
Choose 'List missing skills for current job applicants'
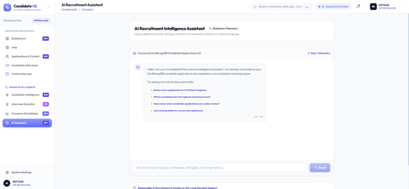177,110
